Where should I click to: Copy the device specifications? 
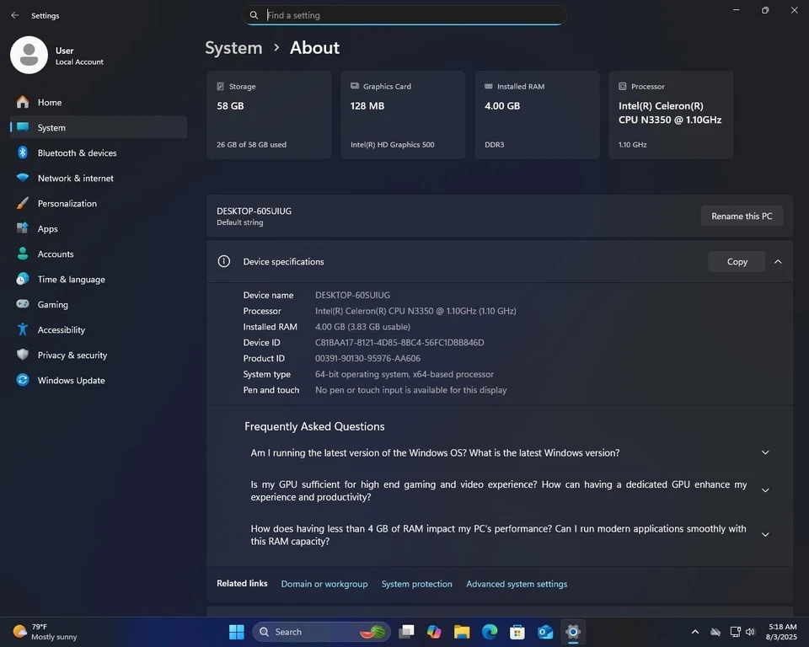coord(736,261)
